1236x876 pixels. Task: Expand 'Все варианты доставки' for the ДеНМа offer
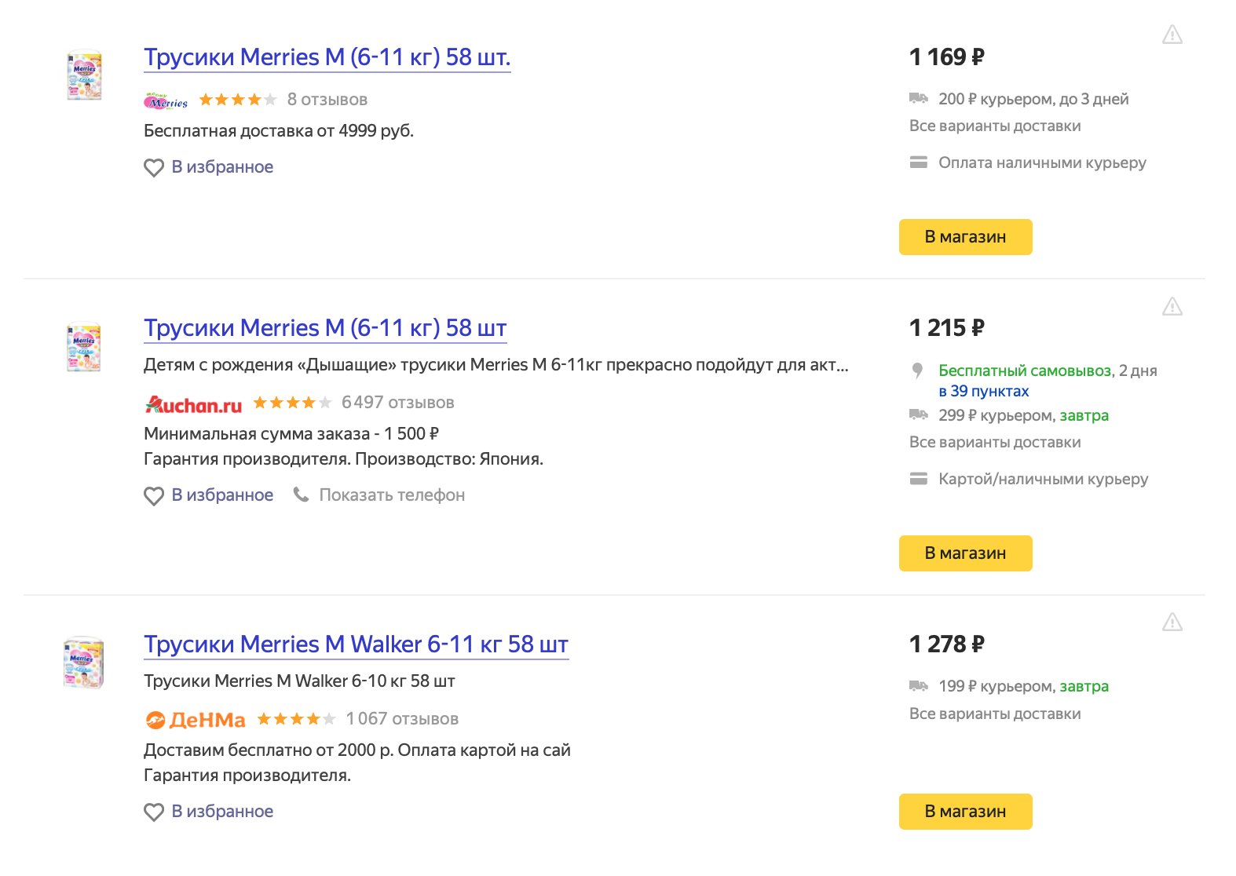pos(994,714)
